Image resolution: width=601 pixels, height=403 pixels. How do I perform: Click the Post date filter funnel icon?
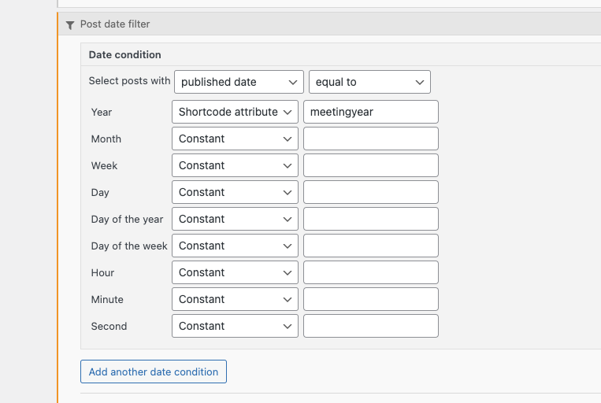tap(70, 25)
